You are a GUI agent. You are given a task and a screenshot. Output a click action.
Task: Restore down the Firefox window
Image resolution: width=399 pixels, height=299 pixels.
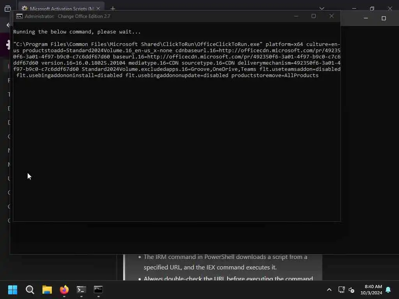coord(372,9)
